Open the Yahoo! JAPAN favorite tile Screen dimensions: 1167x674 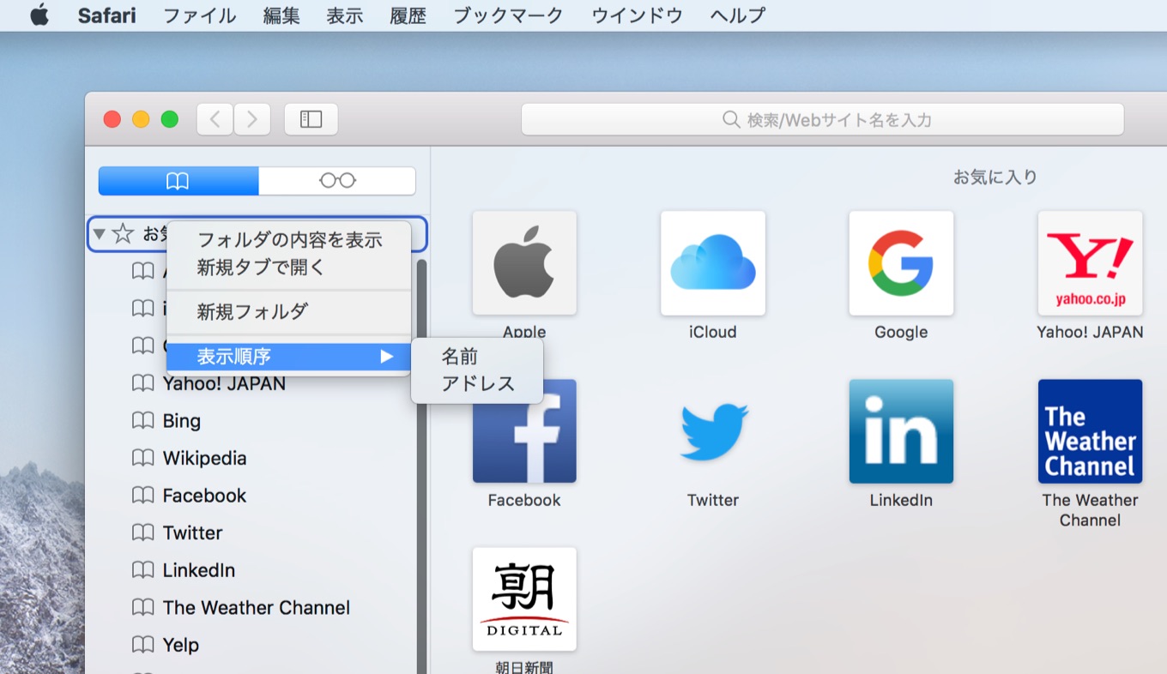pos(1090,263)
